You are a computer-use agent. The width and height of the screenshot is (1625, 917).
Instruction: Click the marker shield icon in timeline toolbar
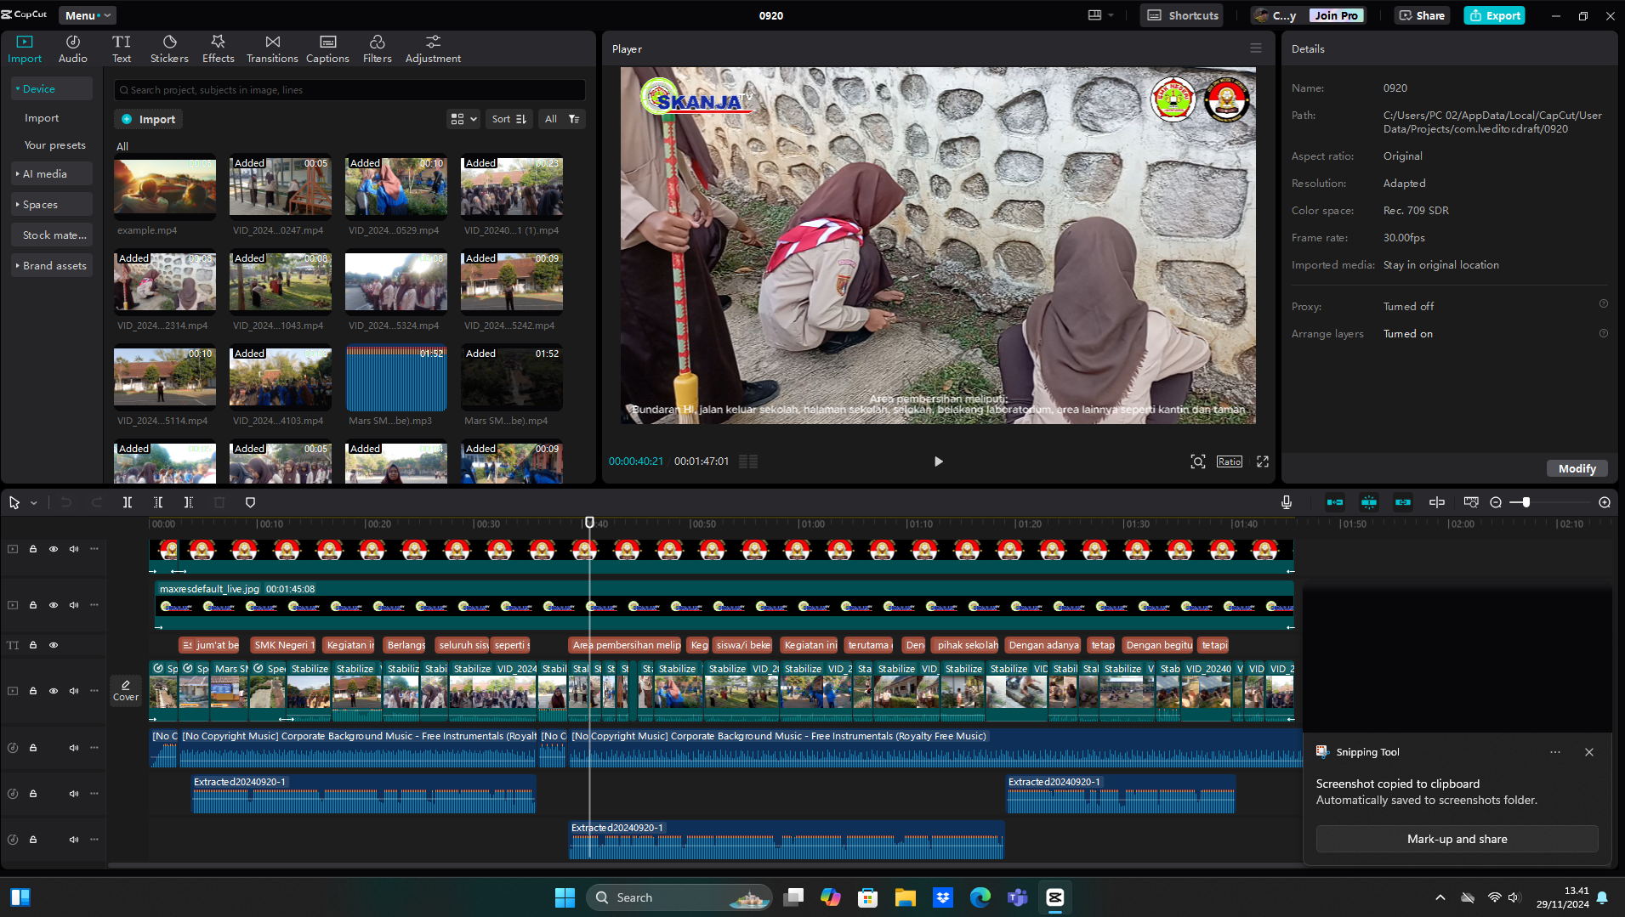pos(250,502)
